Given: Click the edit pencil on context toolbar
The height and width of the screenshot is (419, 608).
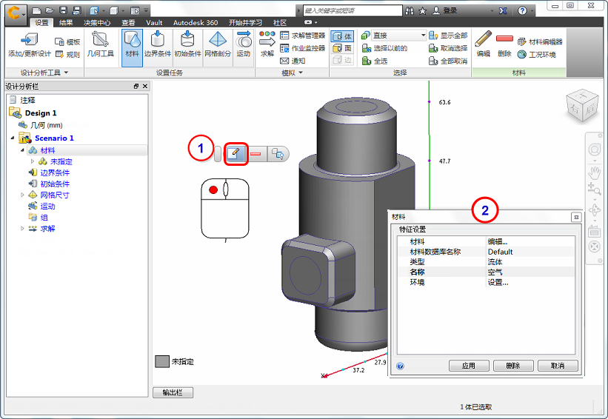Looking at the screenshot, I should 235,154.
